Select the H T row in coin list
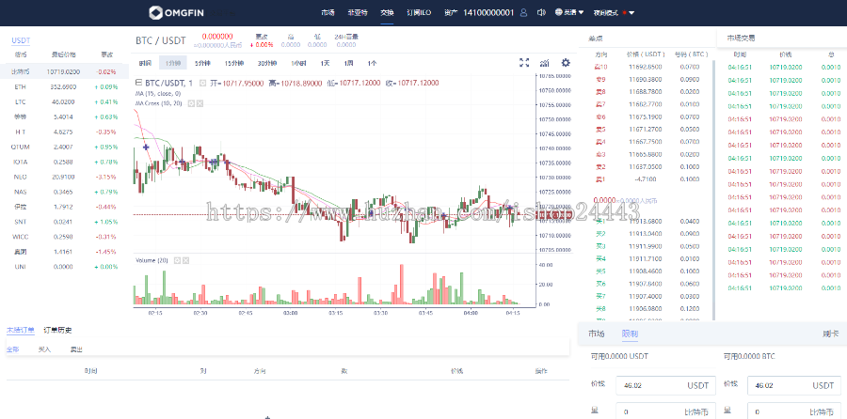847x419 pixels. 65,132
